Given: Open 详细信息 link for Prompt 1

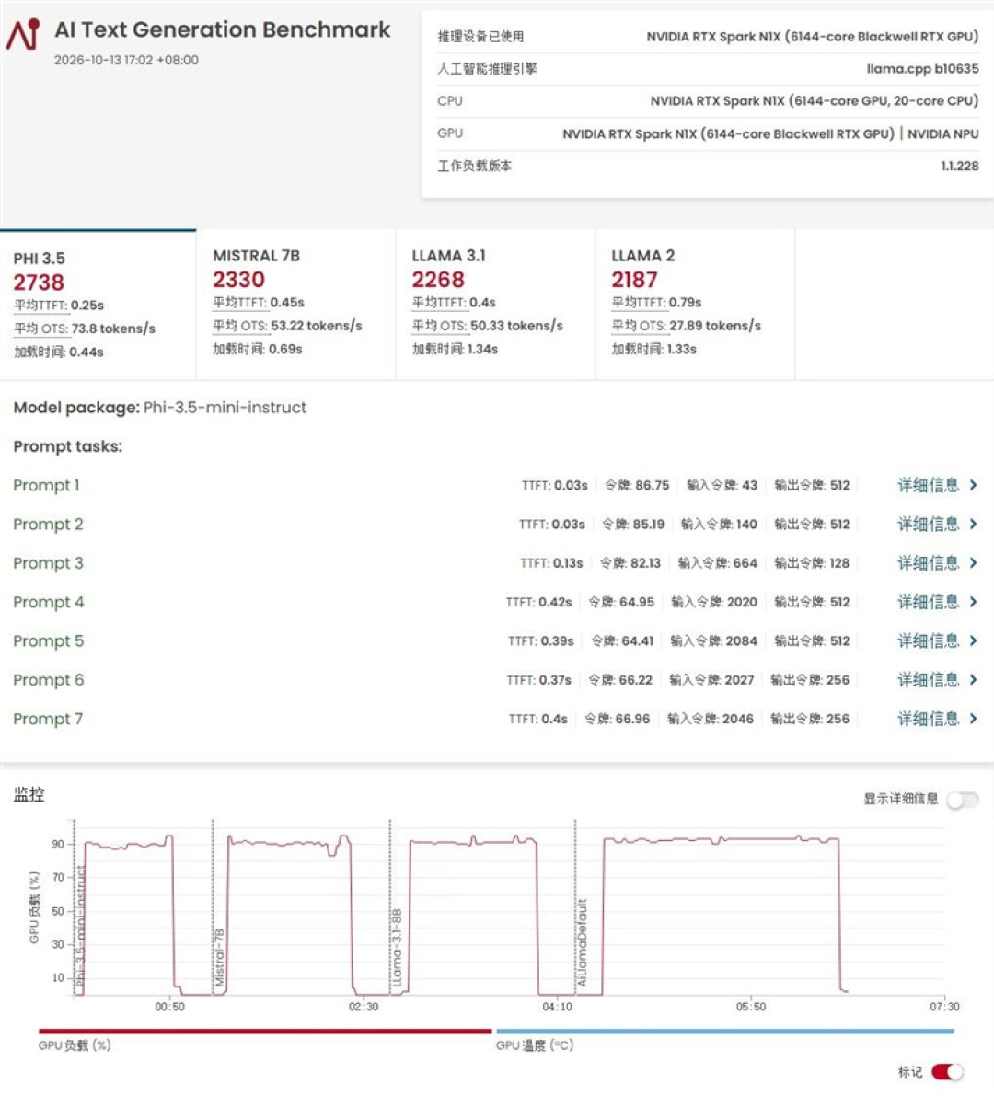Looking at the screenshot, I should click(929, 485).
